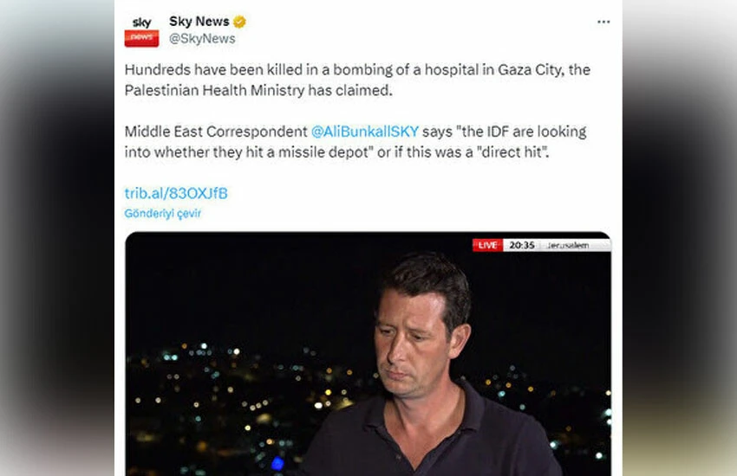Click the red LIVE badge in video

coord(487,245)
